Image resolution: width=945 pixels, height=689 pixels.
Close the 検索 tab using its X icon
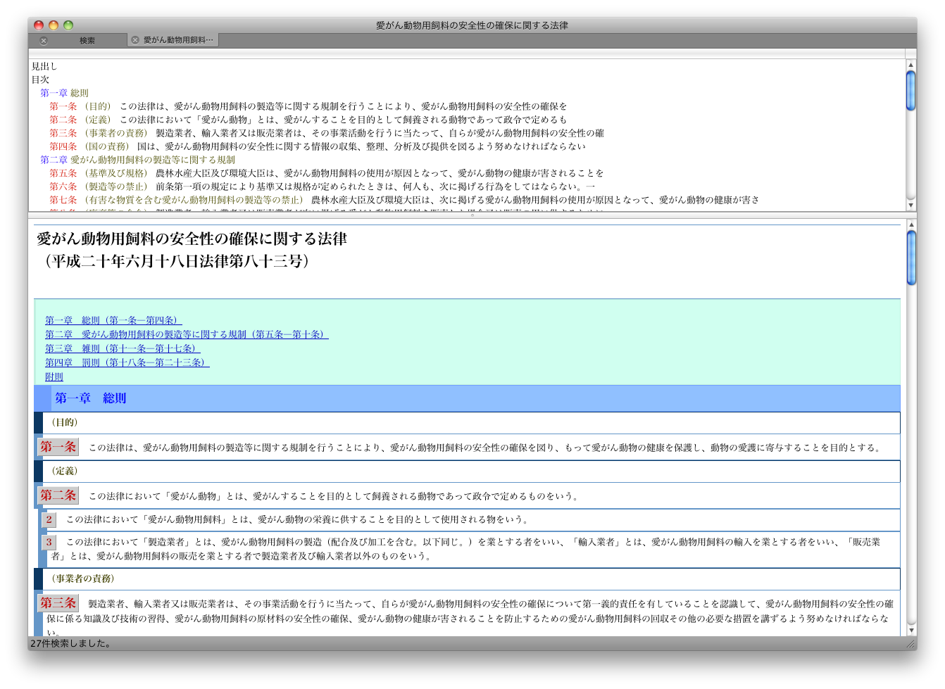[x=44, y=41]
